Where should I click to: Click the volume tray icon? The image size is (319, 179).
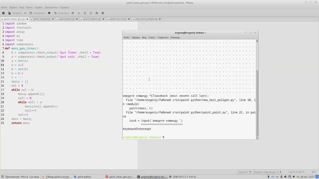point(286,177)
